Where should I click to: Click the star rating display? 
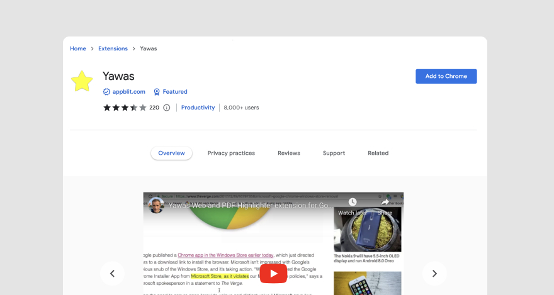(125, 108)
